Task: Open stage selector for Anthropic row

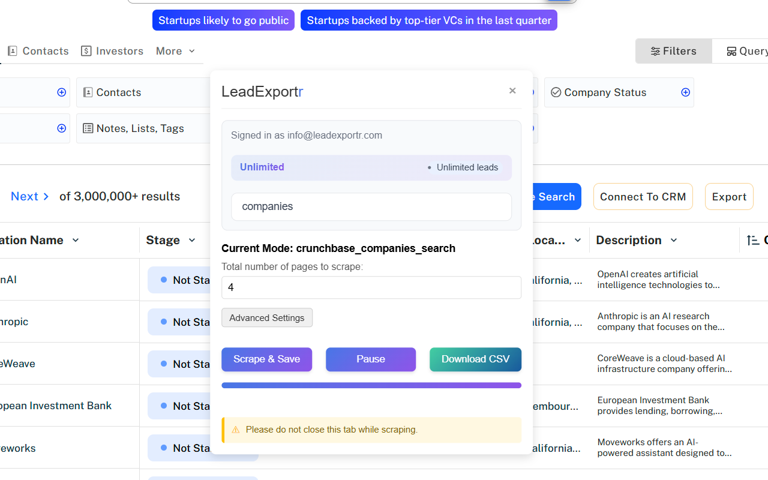Action: tap(179, 322)
